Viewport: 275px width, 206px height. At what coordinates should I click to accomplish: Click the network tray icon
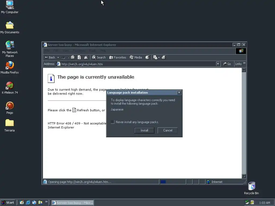pos(247,203)
